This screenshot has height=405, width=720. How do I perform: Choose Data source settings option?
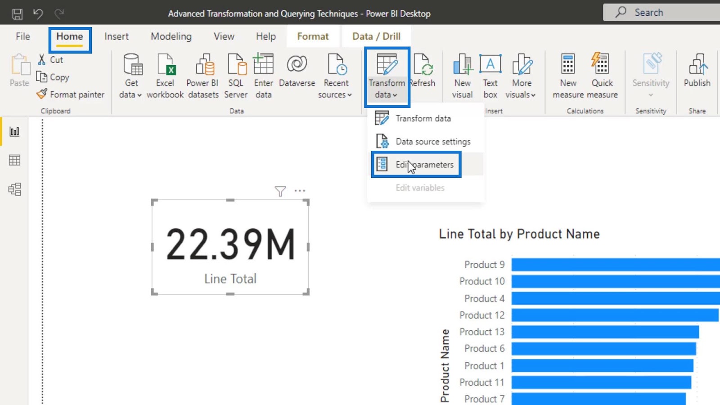click(432, 142)
